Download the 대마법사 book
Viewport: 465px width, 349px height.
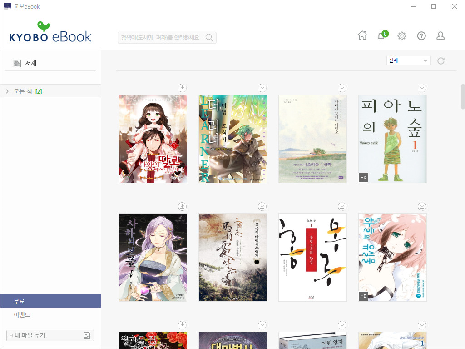tap(262, 324)
